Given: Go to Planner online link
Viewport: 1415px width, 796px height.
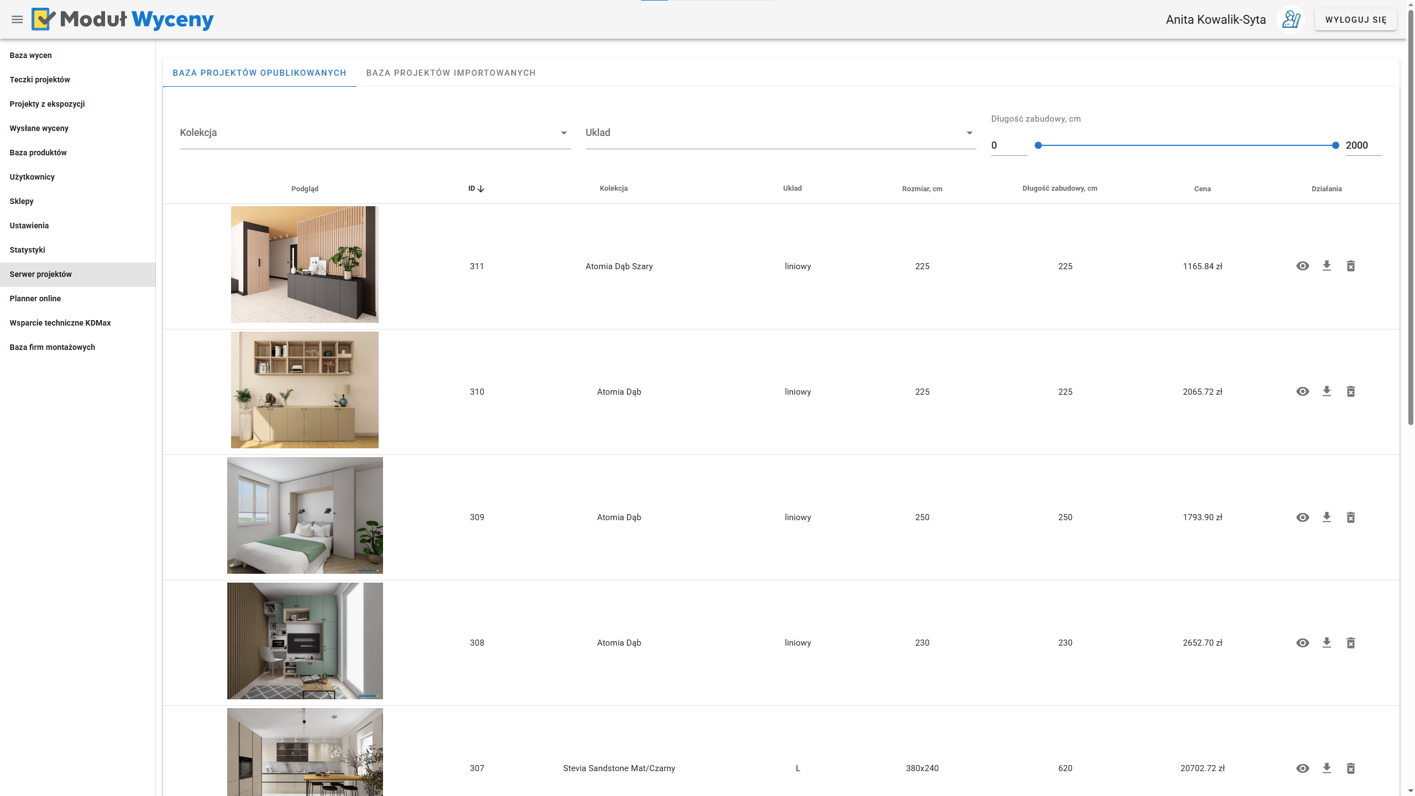Looking at the screenshot, I should tap(35, 298).
